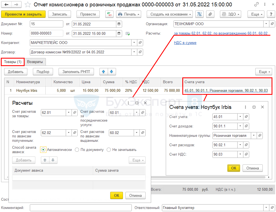Viewport: 276px width, 212px height.
Task: Click Провести и закрыть button
Action: [x=23, y=14]
